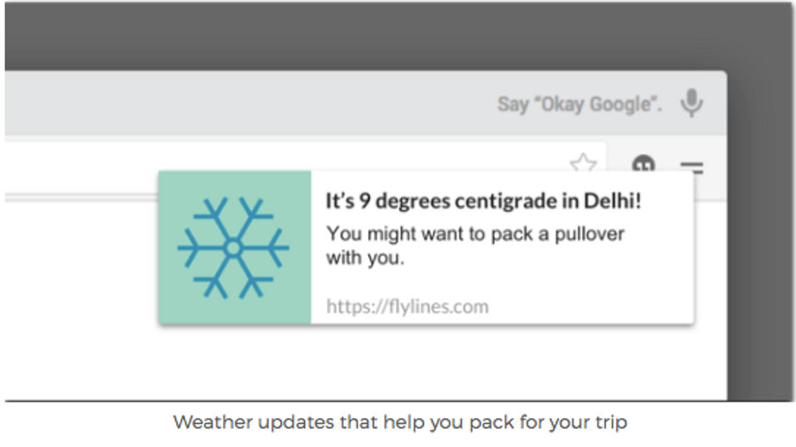Click the blue snowflake weather icon
The width and height of the screenshot is (796, 447).
click(233, 248)
